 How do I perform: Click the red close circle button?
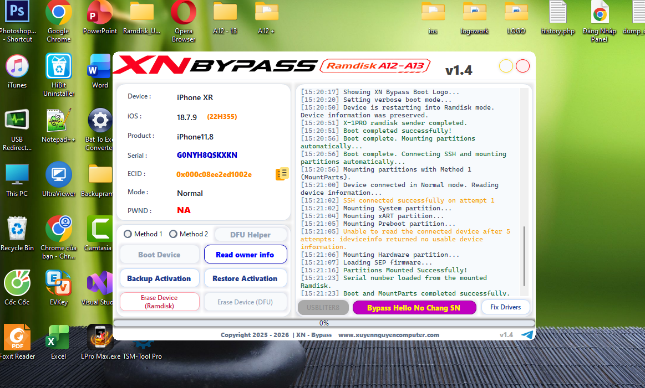pos(523,66)
